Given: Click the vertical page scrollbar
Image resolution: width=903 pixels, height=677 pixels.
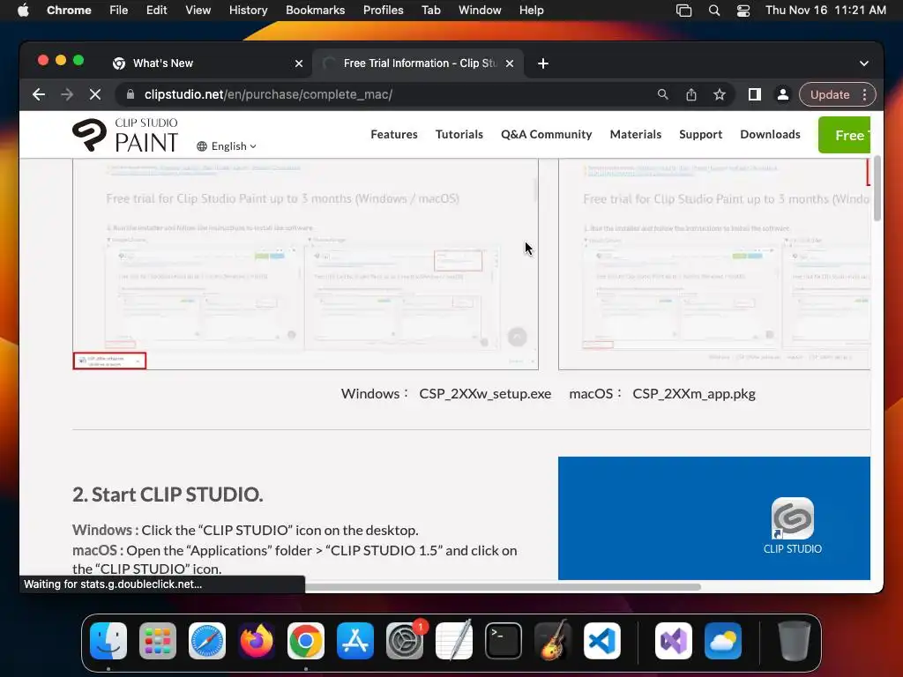Looking at the screenshot, I should 877,189.
